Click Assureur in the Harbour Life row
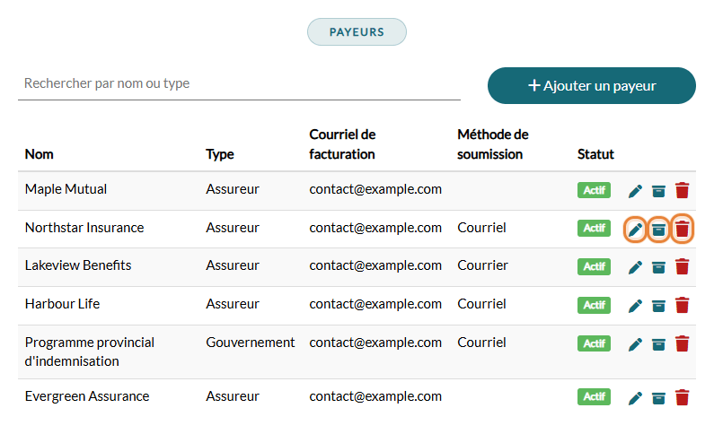 tap(233, 304)
